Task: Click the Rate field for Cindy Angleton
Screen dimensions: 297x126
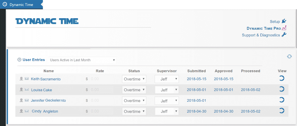Action: tap(101, 111)
